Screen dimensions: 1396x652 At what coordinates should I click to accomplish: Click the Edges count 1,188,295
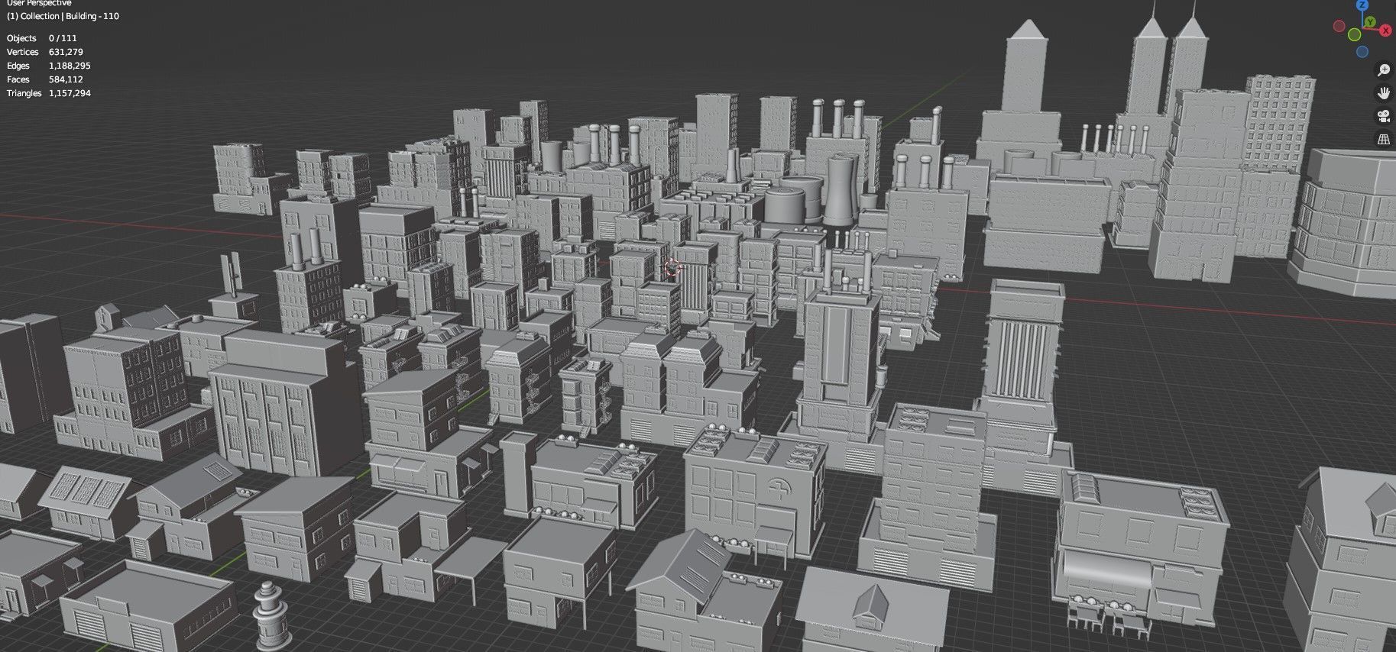click(x=70, y=66)
